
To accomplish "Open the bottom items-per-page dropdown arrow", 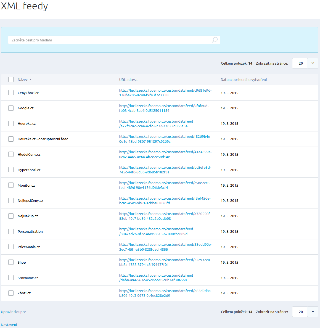I will coord(313,312).
